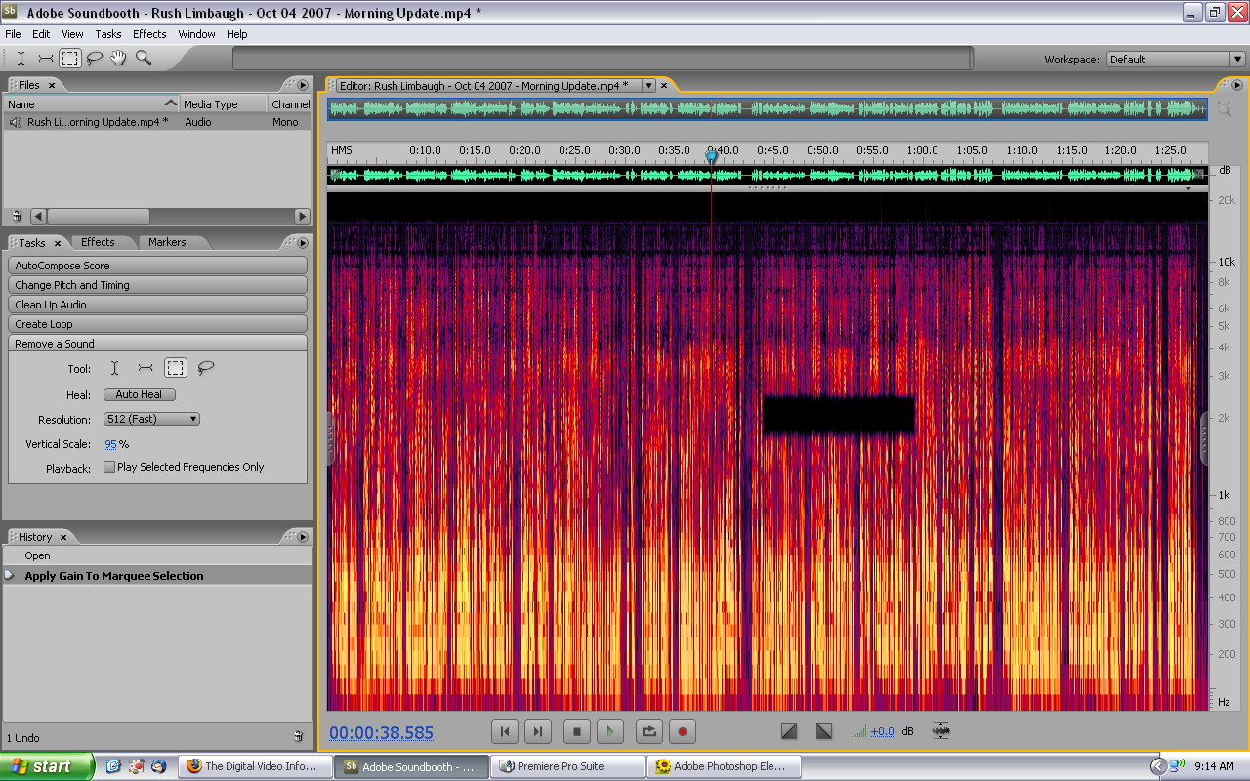The width and height of the screenshot is (1250, 781).
Task: Close the History panel tab
Action: (x=63, y=537)
